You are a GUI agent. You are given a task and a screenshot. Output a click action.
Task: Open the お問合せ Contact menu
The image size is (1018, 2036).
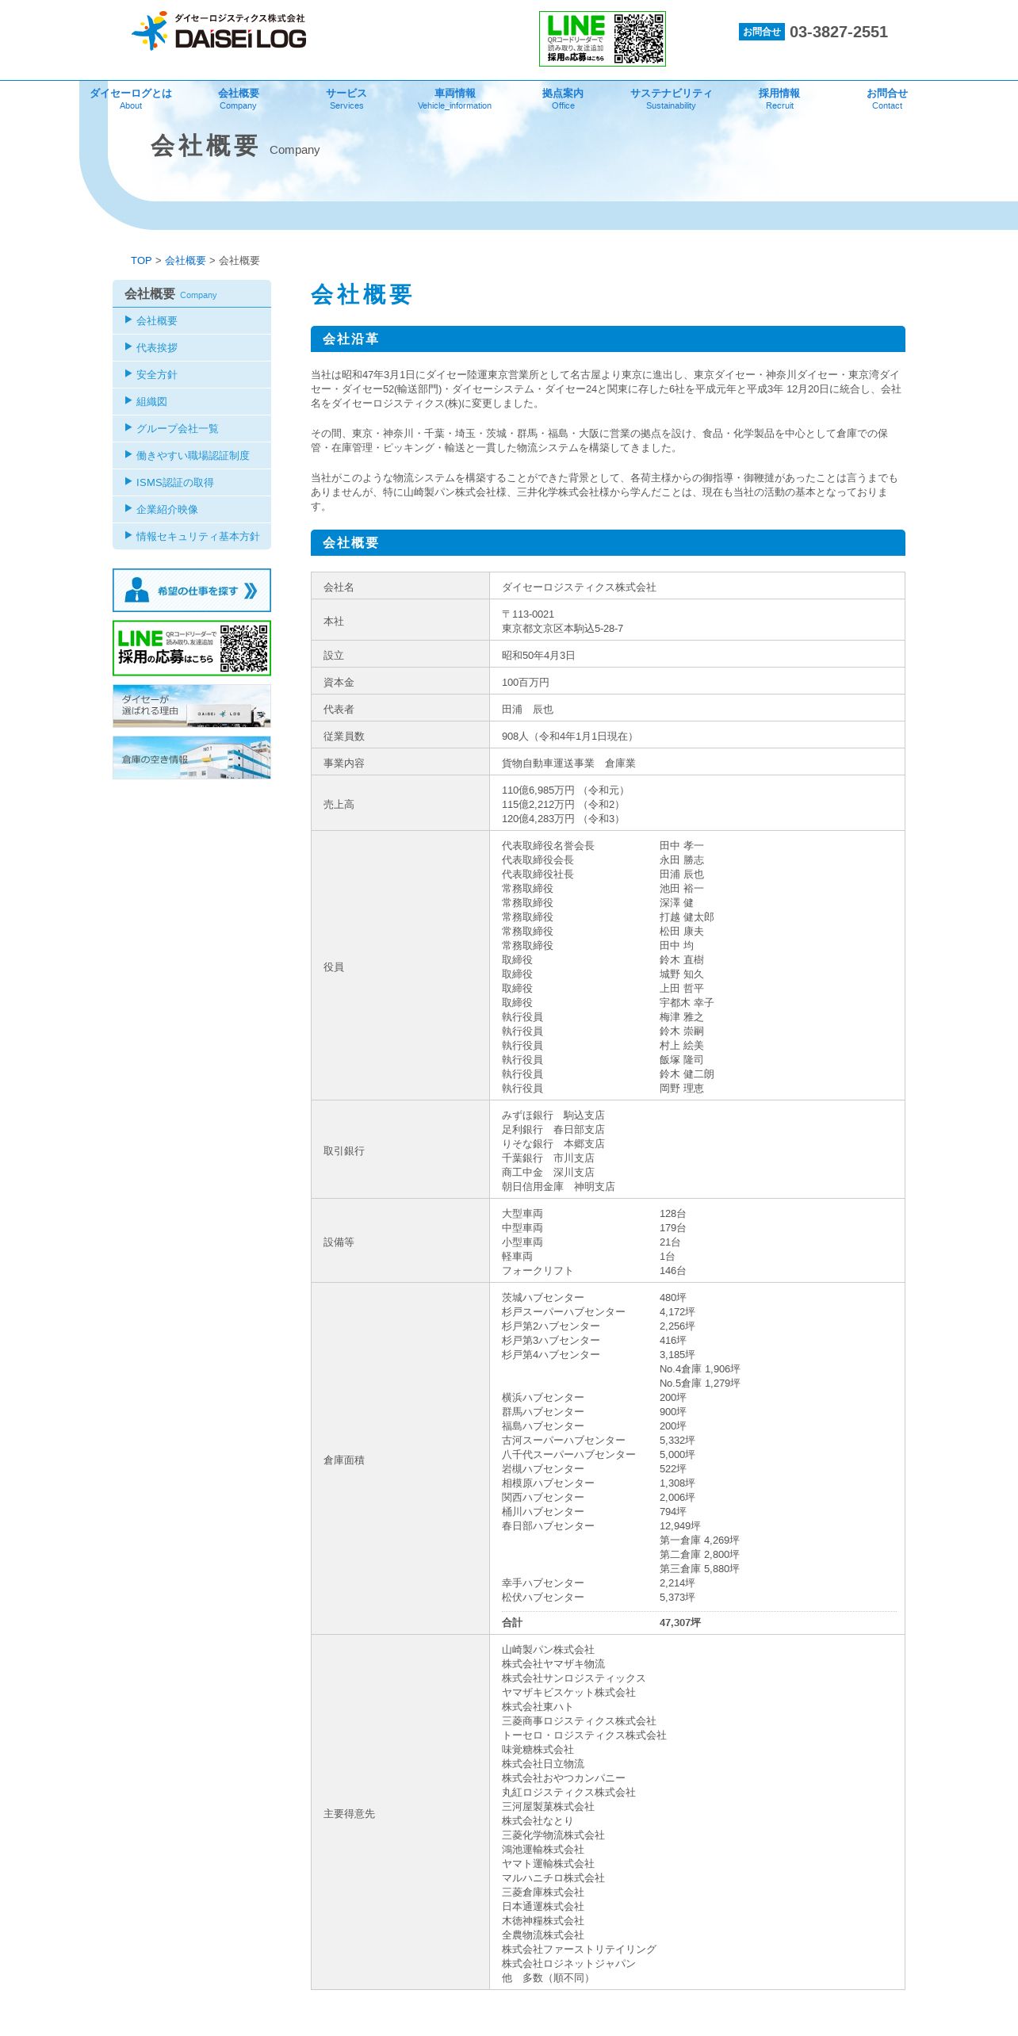click(887, 98)
